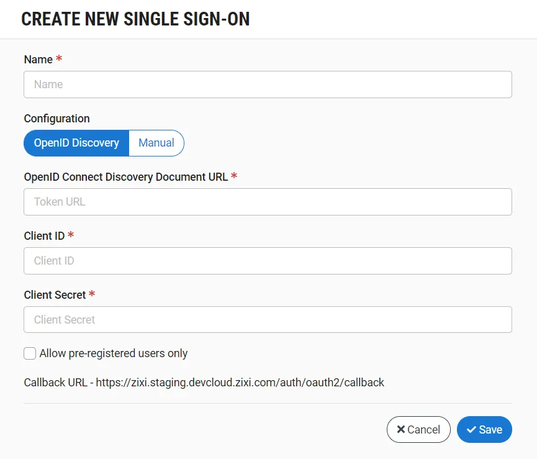Click the Client ID input field
537x459 pixels.
tap(268, 261)
